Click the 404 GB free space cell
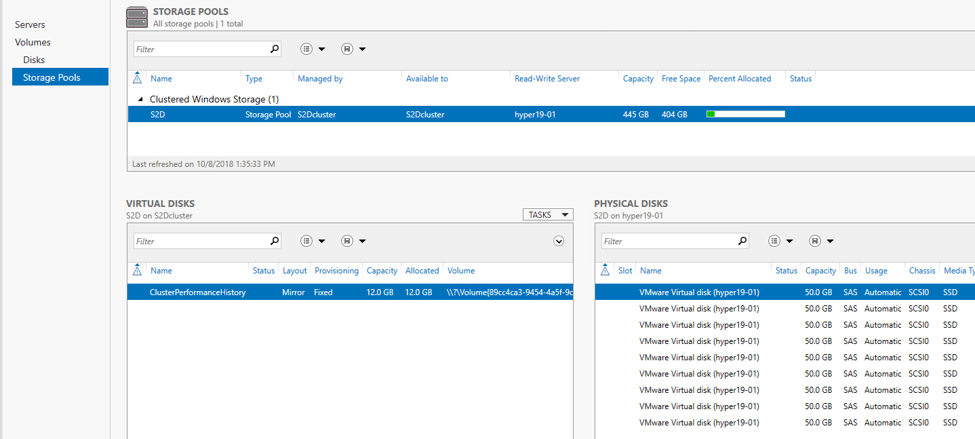 675,115
